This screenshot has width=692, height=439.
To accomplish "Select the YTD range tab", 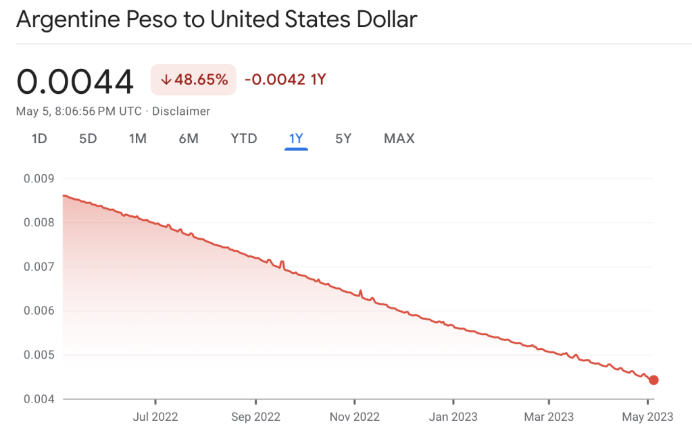I will 244,139.
